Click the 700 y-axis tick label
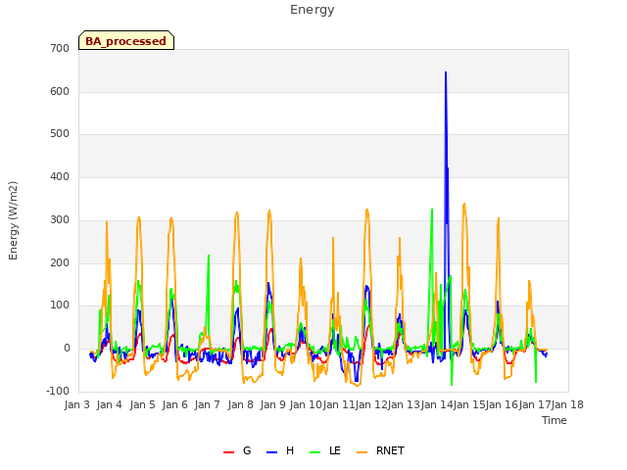The height and width of the screenshot is (470, 627). (60, 48)
